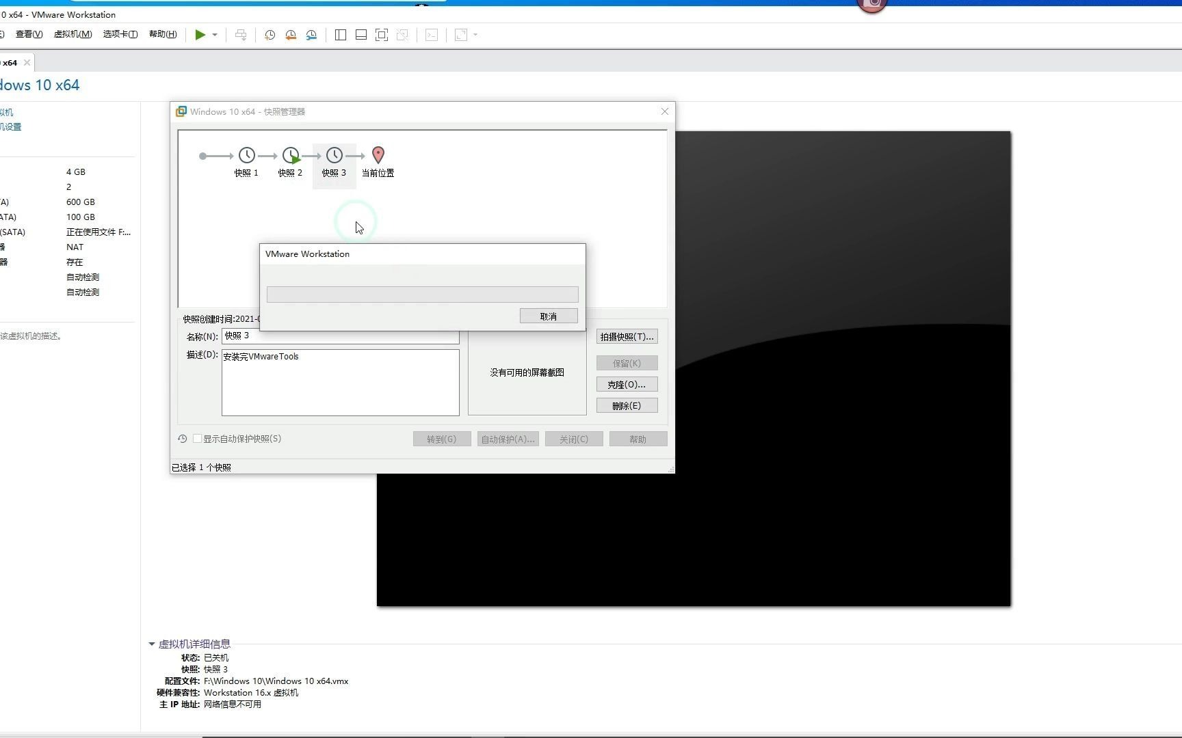The width and height of the screenshot is (1182, 738).
Task: Click the 拍摄快照(T)... button
Action: (627, 337)
